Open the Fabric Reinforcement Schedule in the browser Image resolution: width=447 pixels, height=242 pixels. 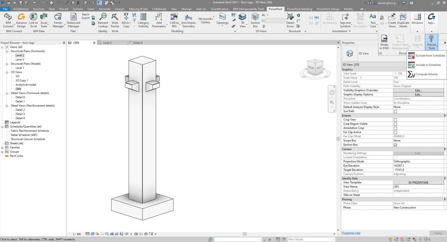click(29, 131)
